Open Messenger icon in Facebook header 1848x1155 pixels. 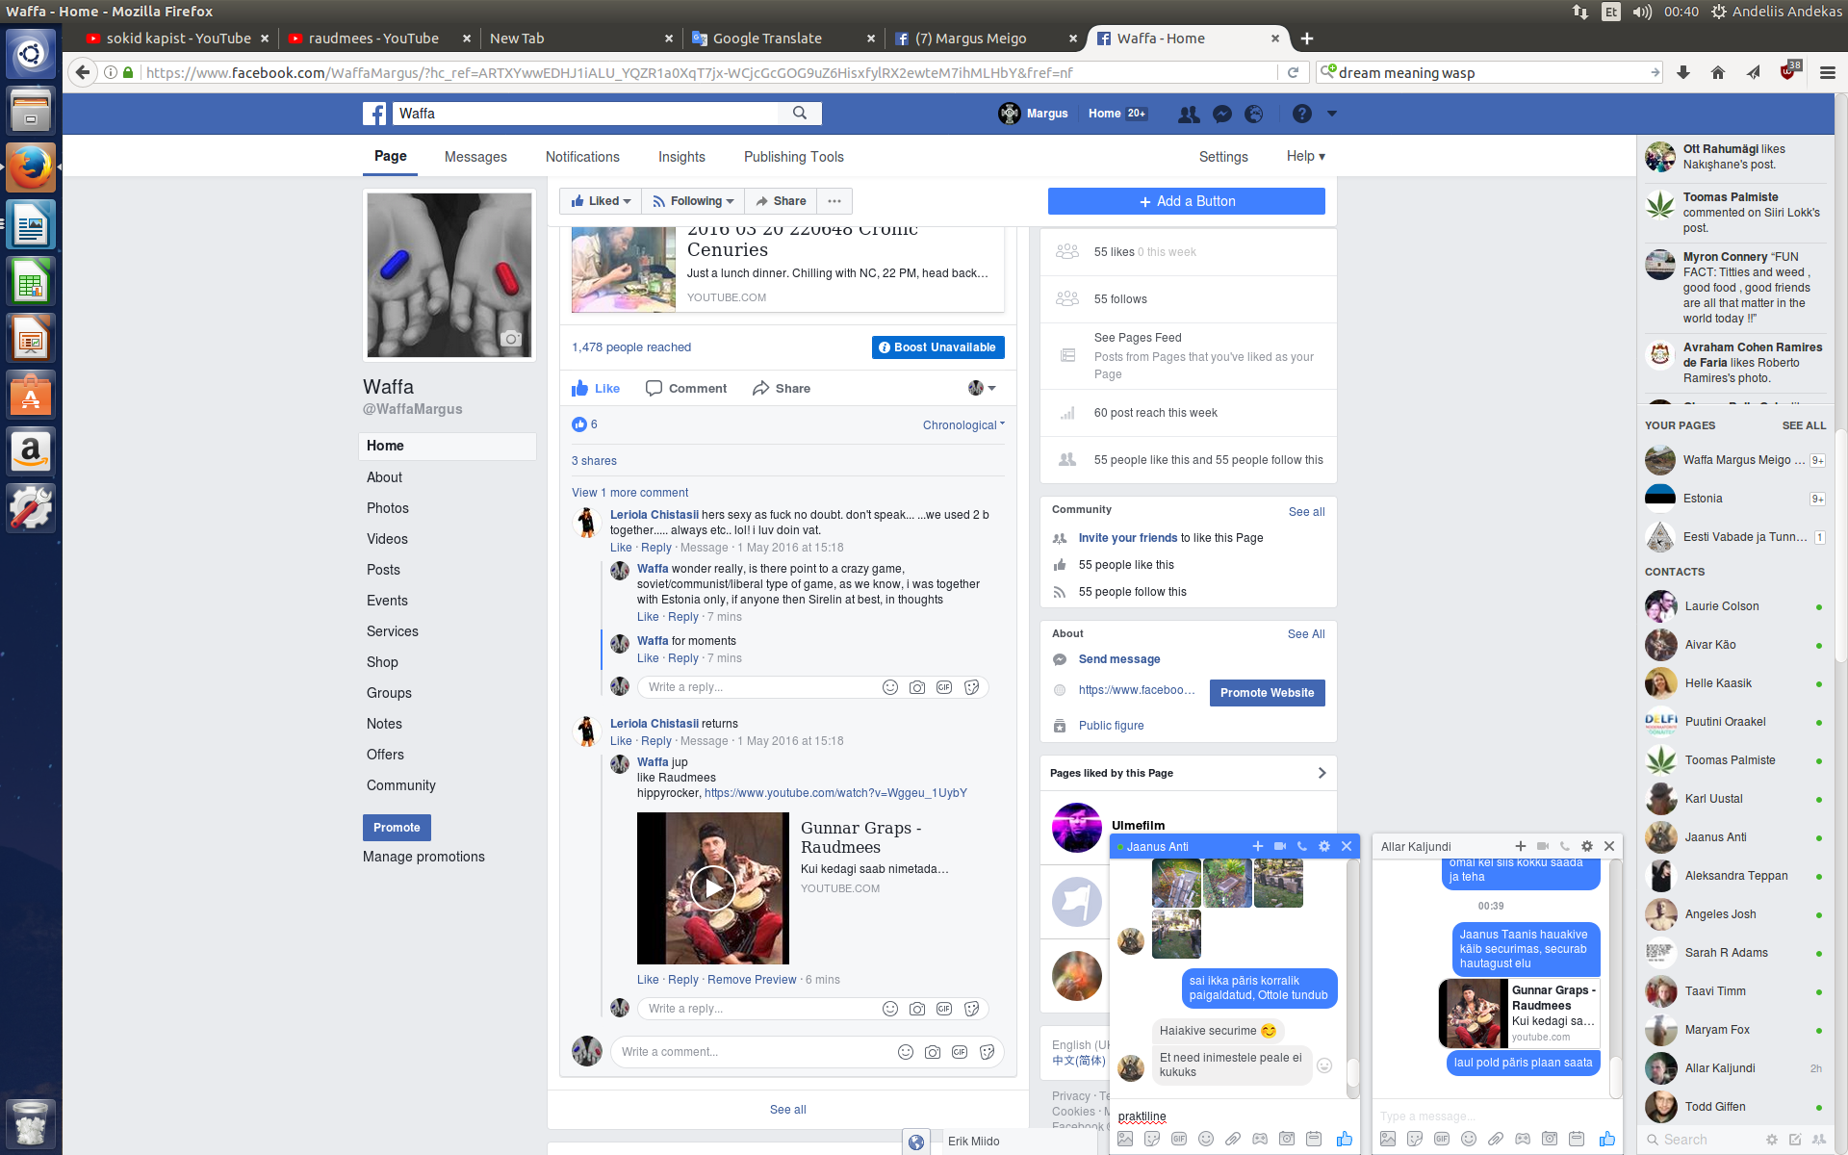click(x=1222, y=114)
